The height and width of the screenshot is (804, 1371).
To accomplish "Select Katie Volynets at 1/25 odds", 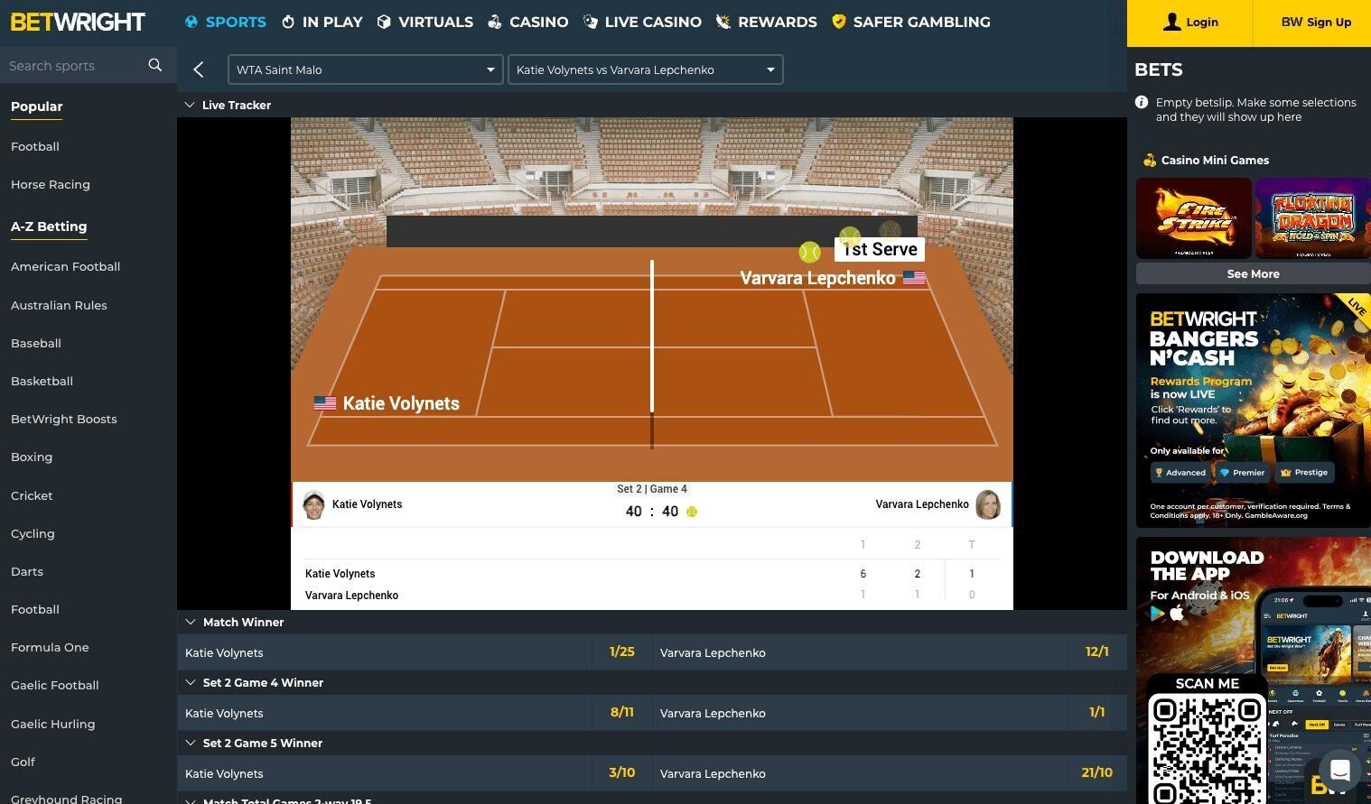I will point(621,652).
